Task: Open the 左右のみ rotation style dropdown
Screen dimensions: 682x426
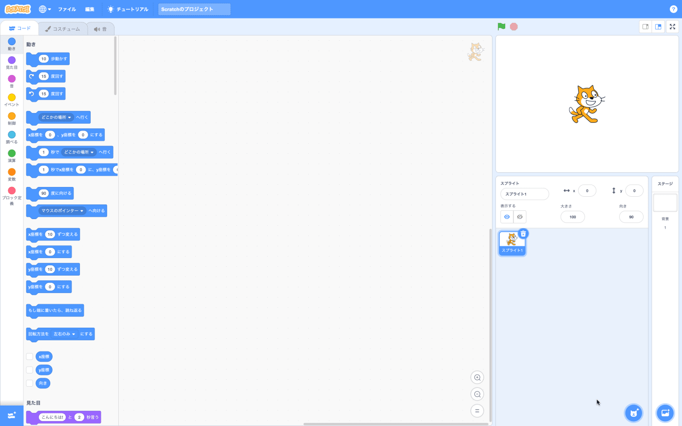Action: [74, 334]
